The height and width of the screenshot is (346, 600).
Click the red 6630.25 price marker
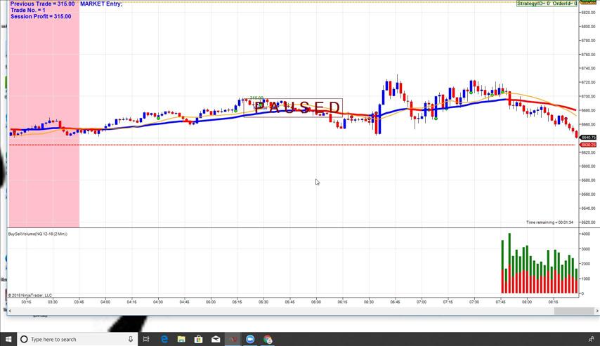pyautogui.click(x=588, y=145)
